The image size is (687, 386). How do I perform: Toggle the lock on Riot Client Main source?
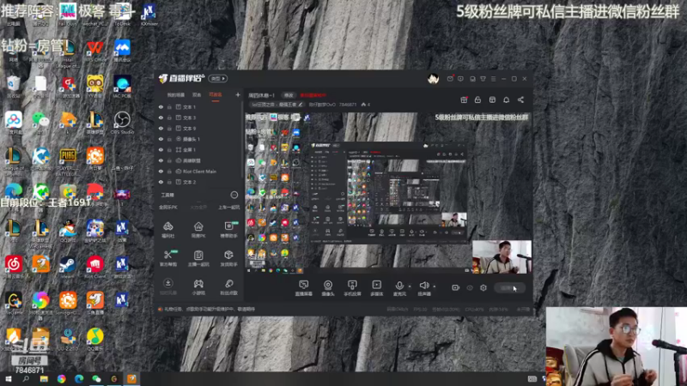click(x=169, y=171)
